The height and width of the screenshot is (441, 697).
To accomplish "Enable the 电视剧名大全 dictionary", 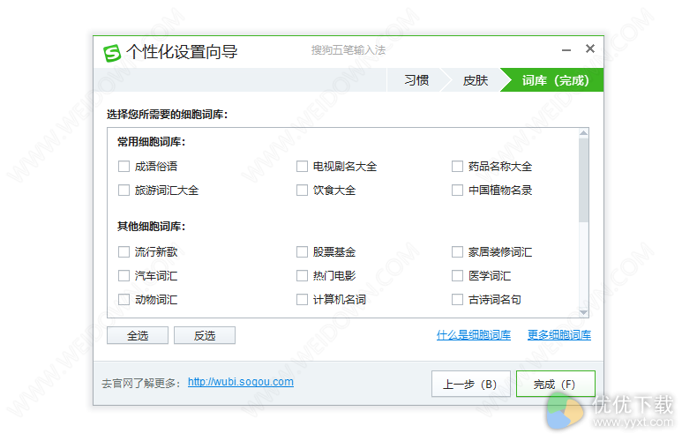I will click(302, 167).
